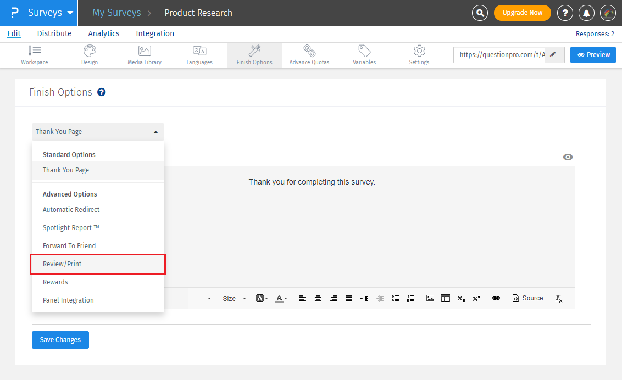Toggle justify alignment for the text
Screen dimensions: 622x380
(349, 298)
